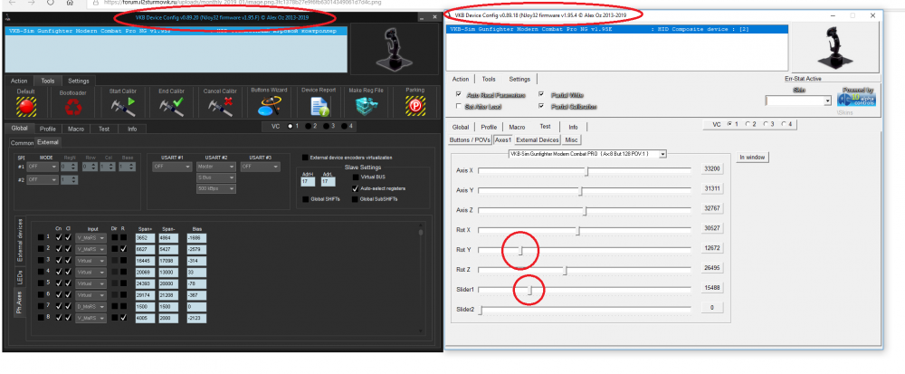Viewport: 905px width, 374px height.
Task: Start calibration with the Start Calibr icon
Action: pyautogui.click(x=122, y=107)
